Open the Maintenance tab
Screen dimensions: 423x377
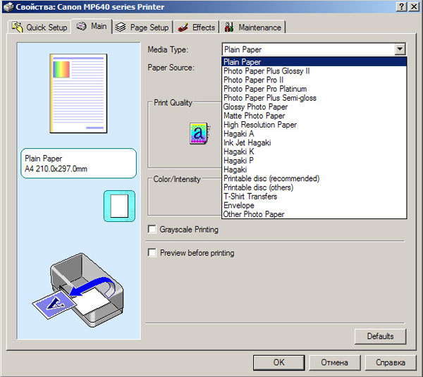(252, 27)
